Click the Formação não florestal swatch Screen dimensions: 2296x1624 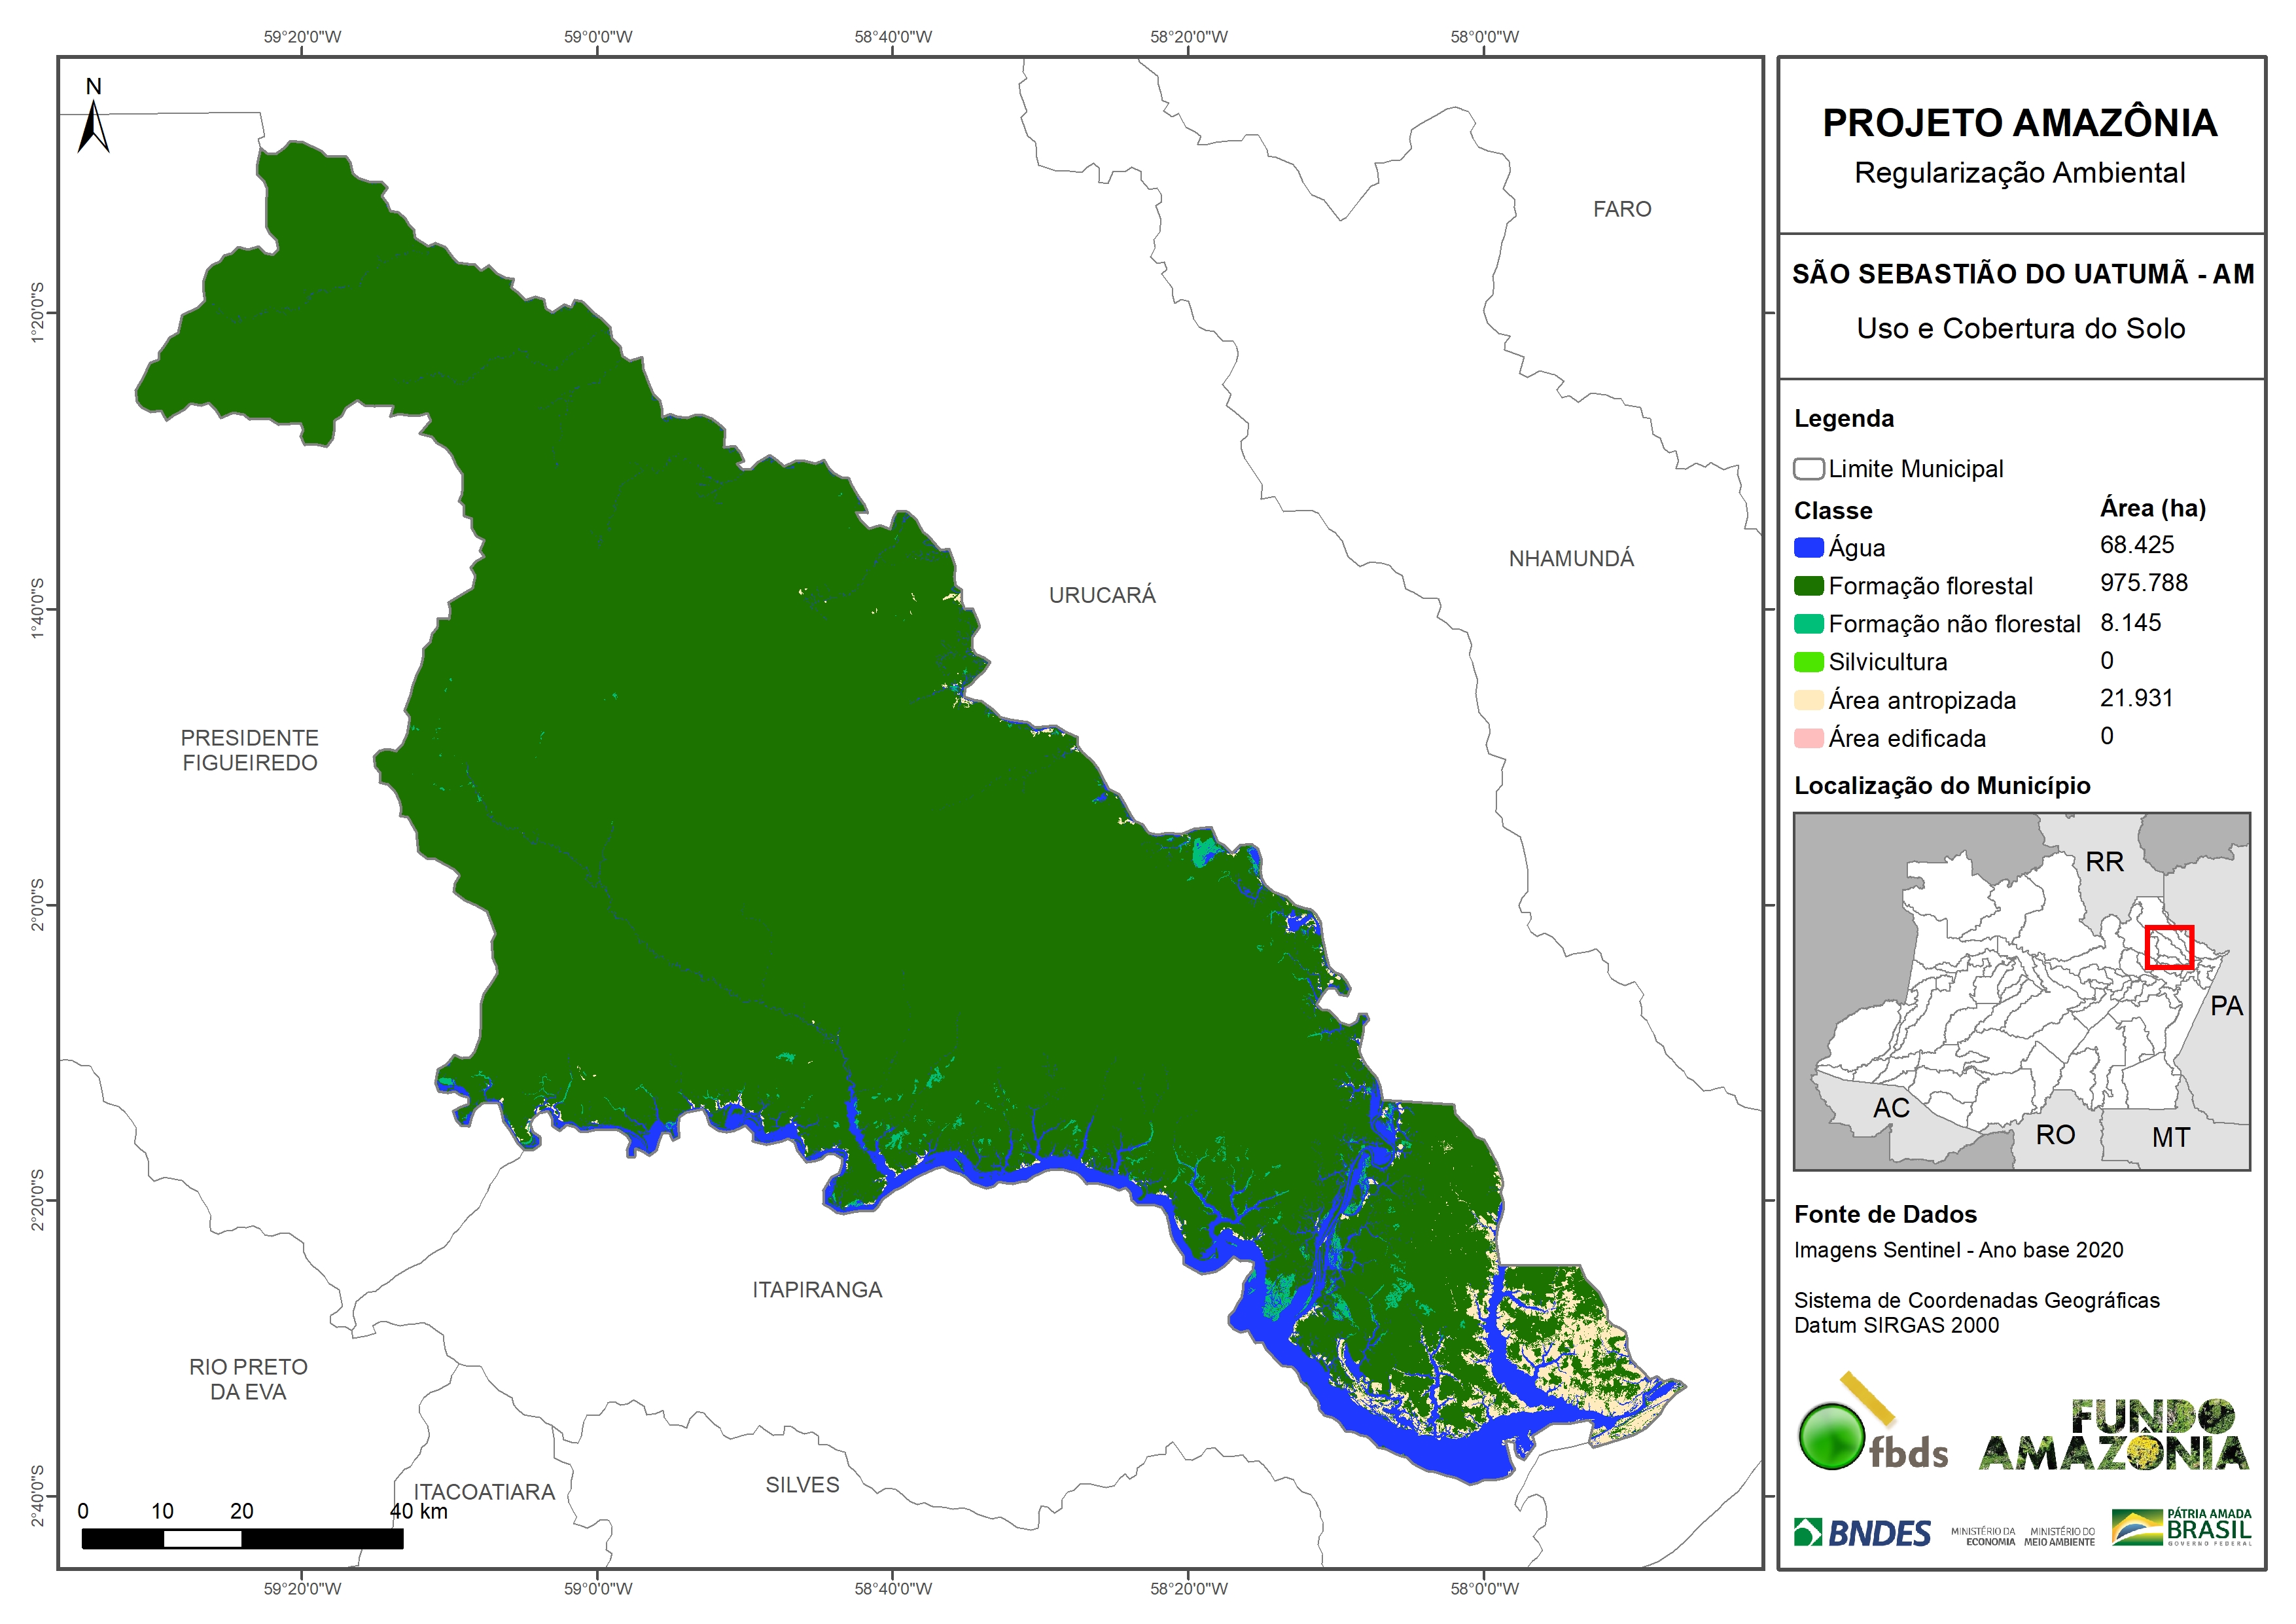pos(1808,623)
